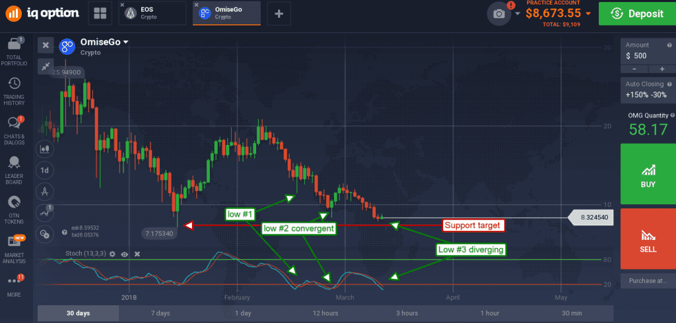Image resolution: width=676 pixels, height=323 pixels.
Task: Add a new asset tab with plus
Action: pyautogui.click(x=279, y=13)
